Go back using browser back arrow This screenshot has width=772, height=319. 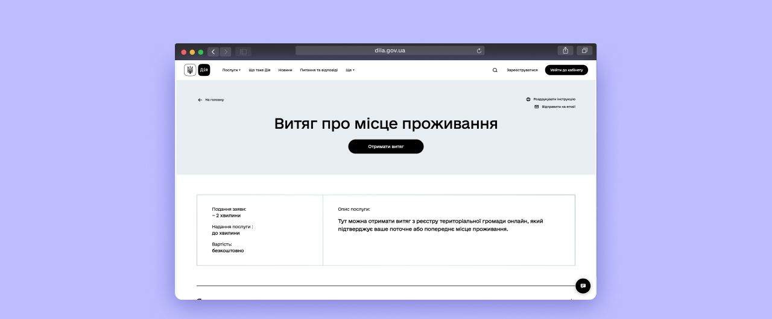click(x=213, y=52)
